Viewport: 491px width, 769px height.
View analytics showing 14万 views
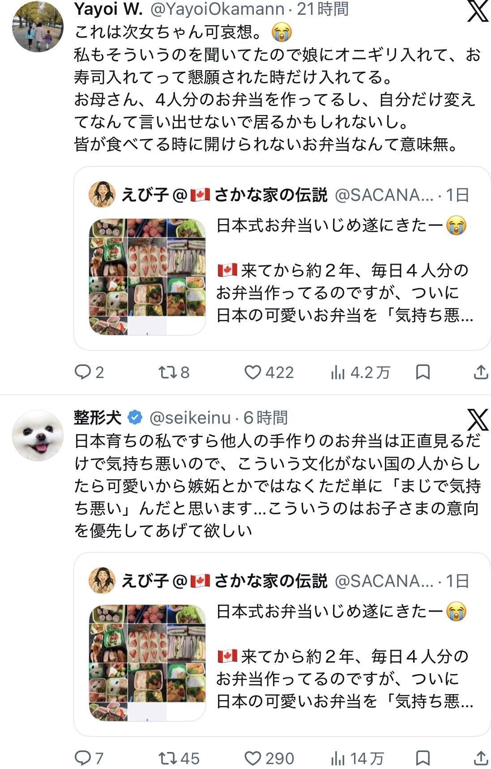[x=358, y=758]
